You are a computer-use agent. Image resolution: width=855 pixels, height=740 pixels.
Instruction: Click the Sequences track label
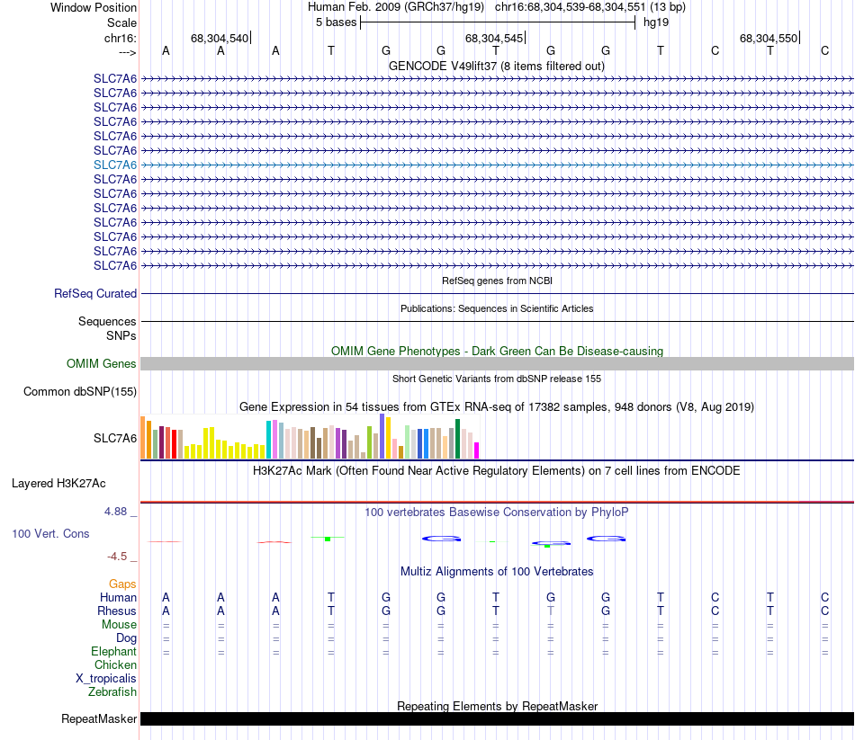pyautogui.click(x=107, y=321)
